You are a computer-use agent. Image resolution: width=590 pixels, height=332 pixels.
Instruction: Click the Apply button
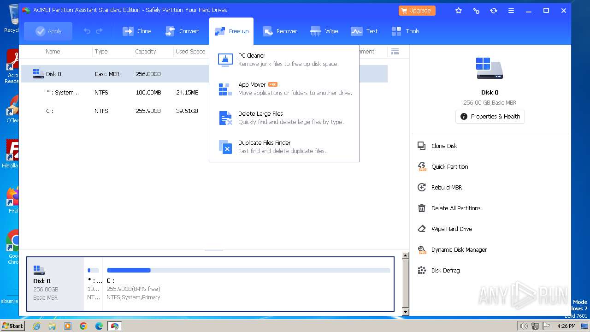coord(48,31)
